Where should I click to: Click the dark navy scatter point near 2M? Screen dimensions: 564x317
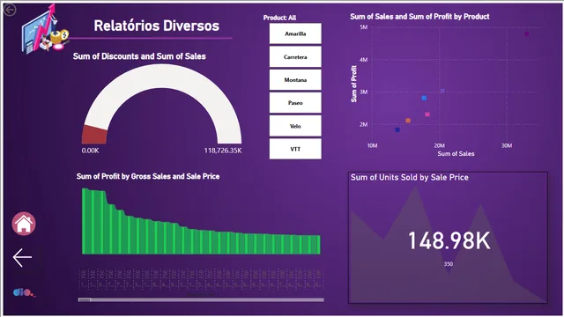(x=397, y=129)
